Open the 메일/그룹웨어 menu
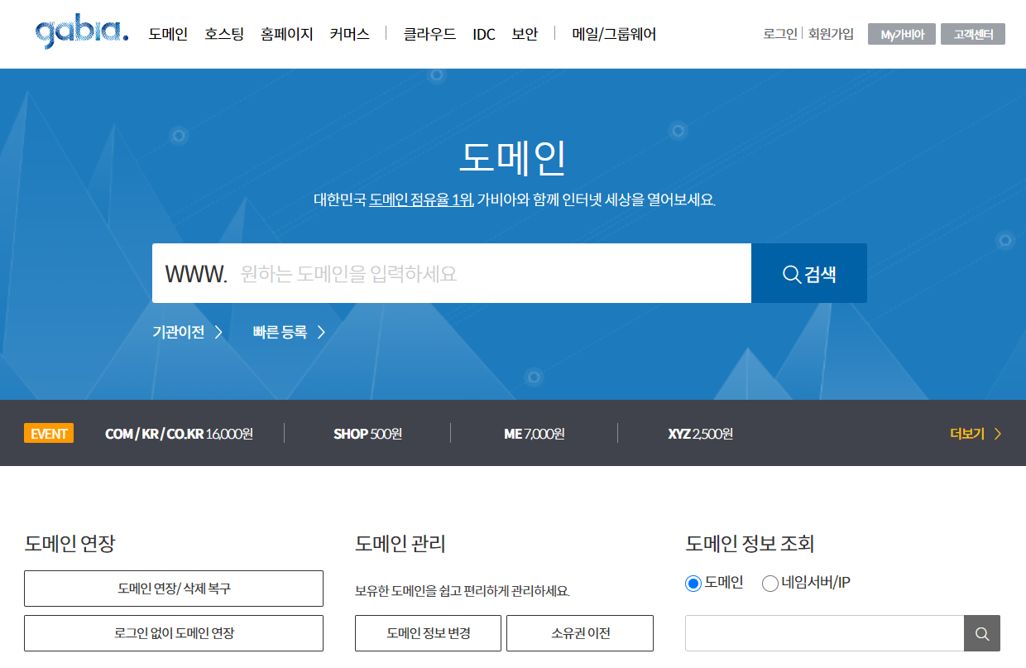This screenshot has height=668, width=1026. (x=614, y=35)
